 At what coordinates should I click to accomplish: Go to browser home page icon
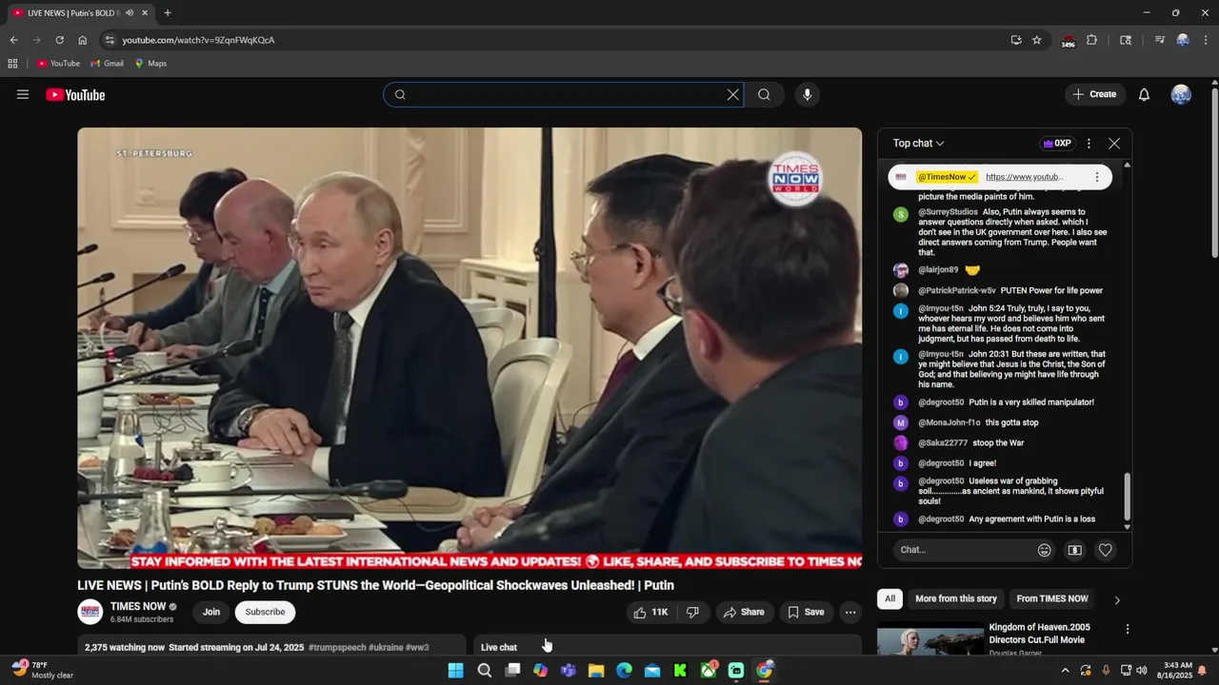82,40
